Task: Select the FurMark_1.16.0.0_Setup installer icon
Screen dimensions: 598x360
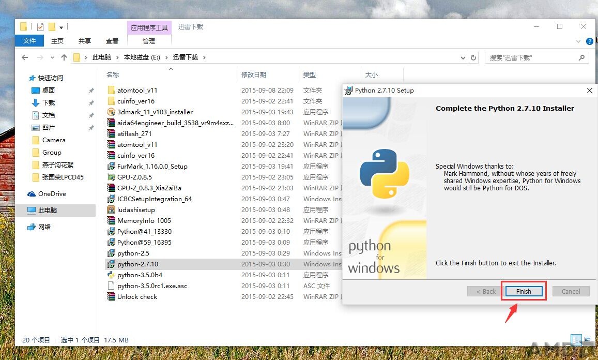Action: pyautogui.click(x=111, y=167)
